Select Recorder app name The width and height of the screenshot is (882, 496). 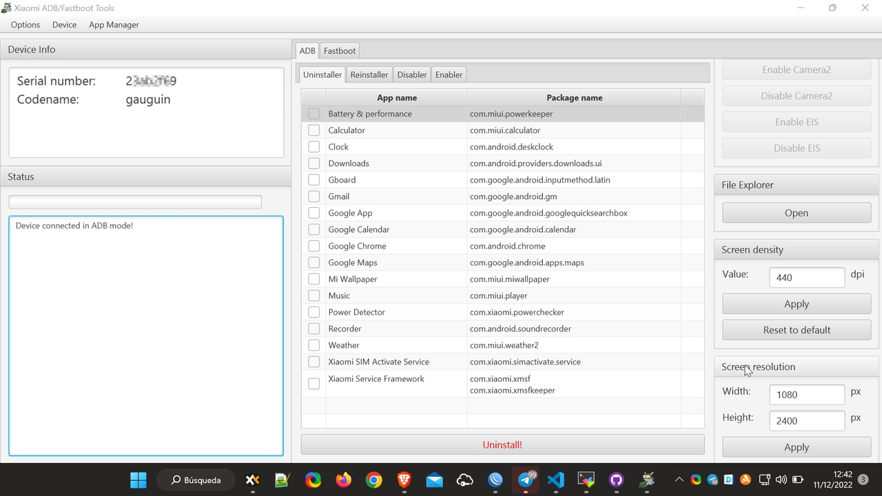click(x=345, y=329)
